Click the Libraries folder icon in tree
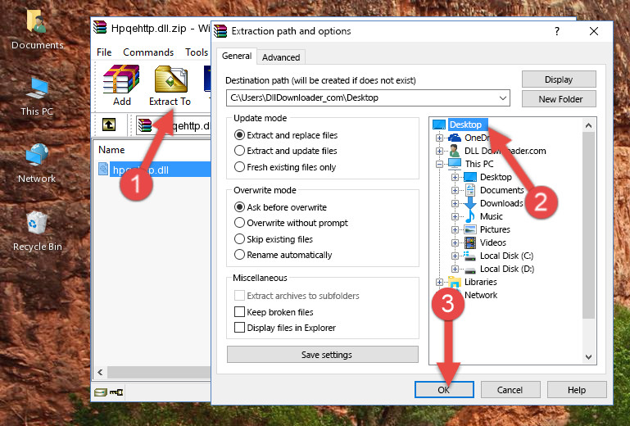The height and width of the screenshot is (426, 630). (455, 282)
